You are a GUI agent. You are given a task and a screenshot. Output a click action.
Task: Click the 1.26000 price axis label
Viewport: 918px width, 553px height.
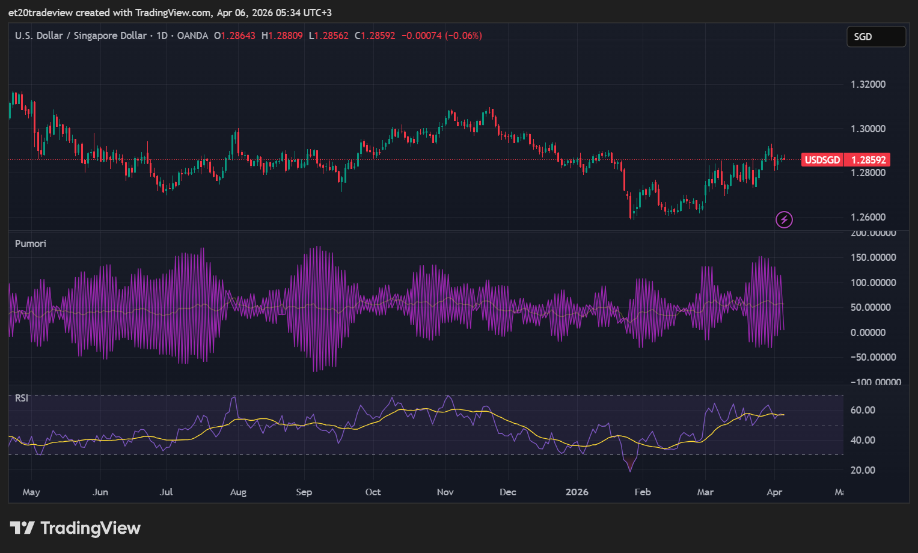coord(868,217)
